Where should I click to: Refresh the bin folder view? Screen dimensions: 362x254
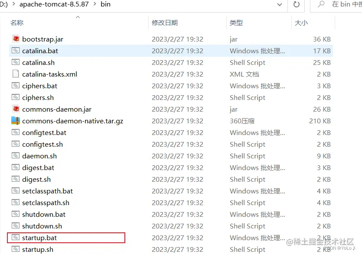tap(297, 4)
